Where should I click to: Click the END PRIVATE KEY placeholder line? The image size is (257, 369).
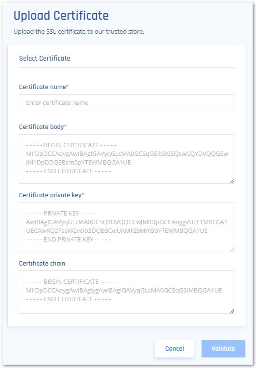[x=68, y=239]
